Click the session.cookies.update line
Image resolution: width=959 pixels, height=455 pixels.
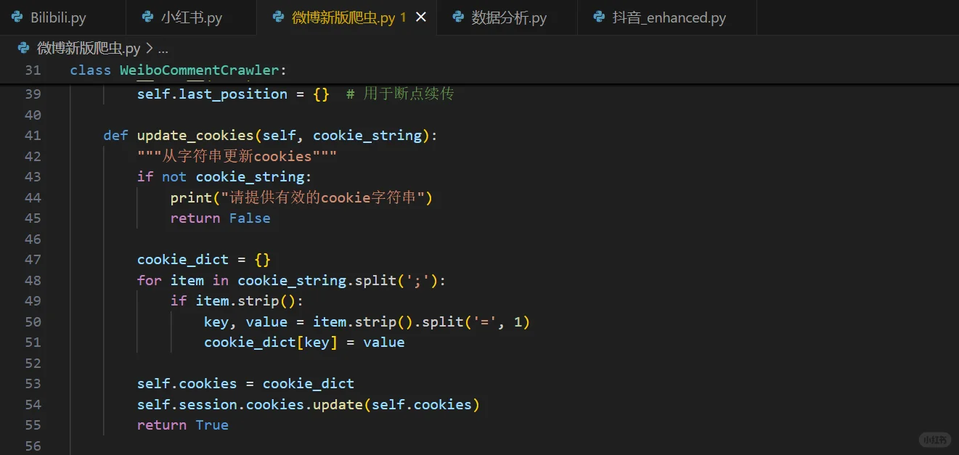(308, 404)
